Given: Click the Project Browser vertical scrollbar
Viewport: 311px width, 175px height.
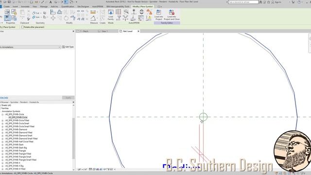Looking at the screenshot, I should tap(73, 138).
